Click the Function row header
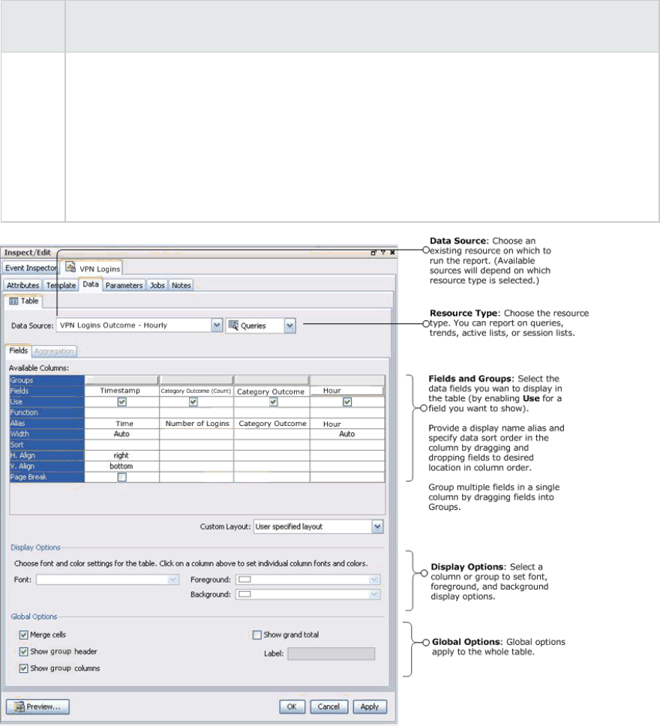This screenshot has width=660, height=726. pos(46,412)
